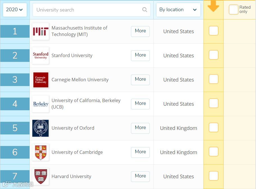The image size is (256, 189).
Task: Click More for Carnegie Mellon University
Action: (x=140, y=80)
